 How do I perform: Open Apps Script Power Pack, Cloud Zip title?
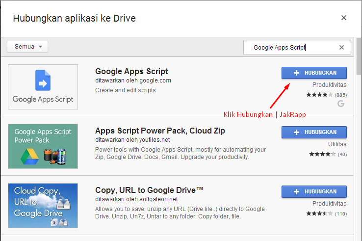(160, 131)
